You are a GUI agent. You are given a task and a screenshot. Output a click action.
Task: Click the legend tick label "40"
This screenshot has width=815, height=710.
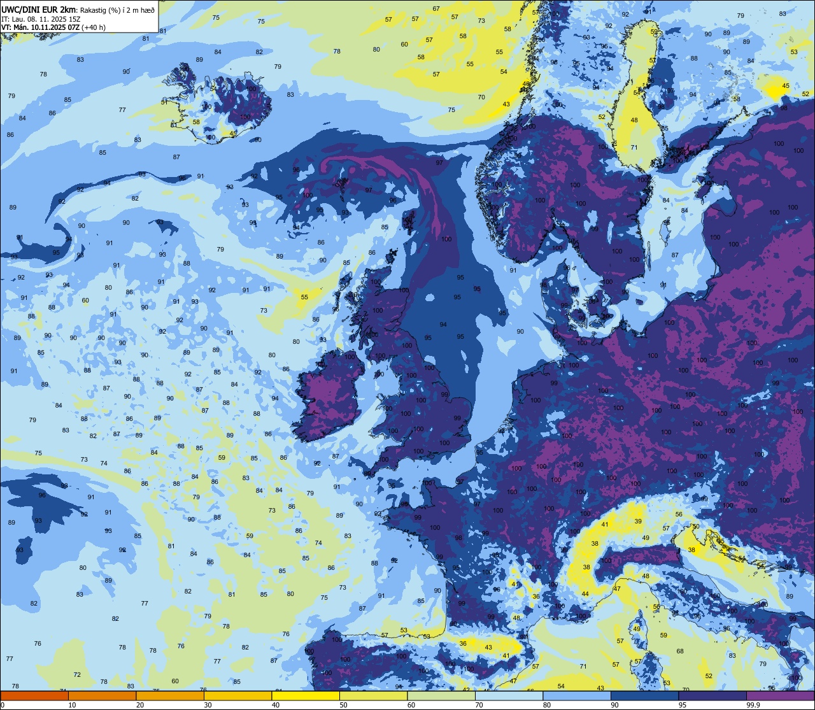[x=276, y=705]
